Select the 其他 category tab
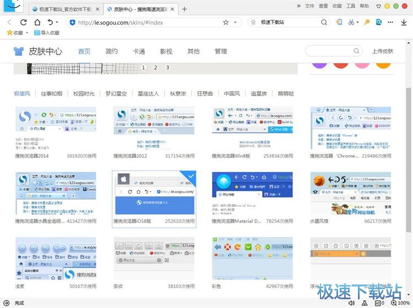This screenshot has height=308, width=413. pyautogui.click(x=194, y=51)
